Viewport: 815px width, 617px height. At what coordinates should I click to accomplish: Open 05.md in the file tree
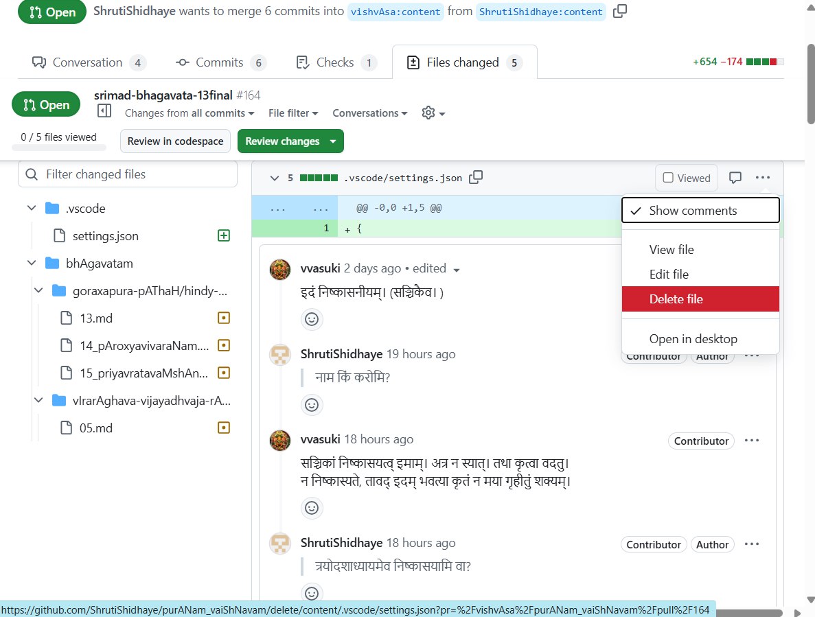96,428
